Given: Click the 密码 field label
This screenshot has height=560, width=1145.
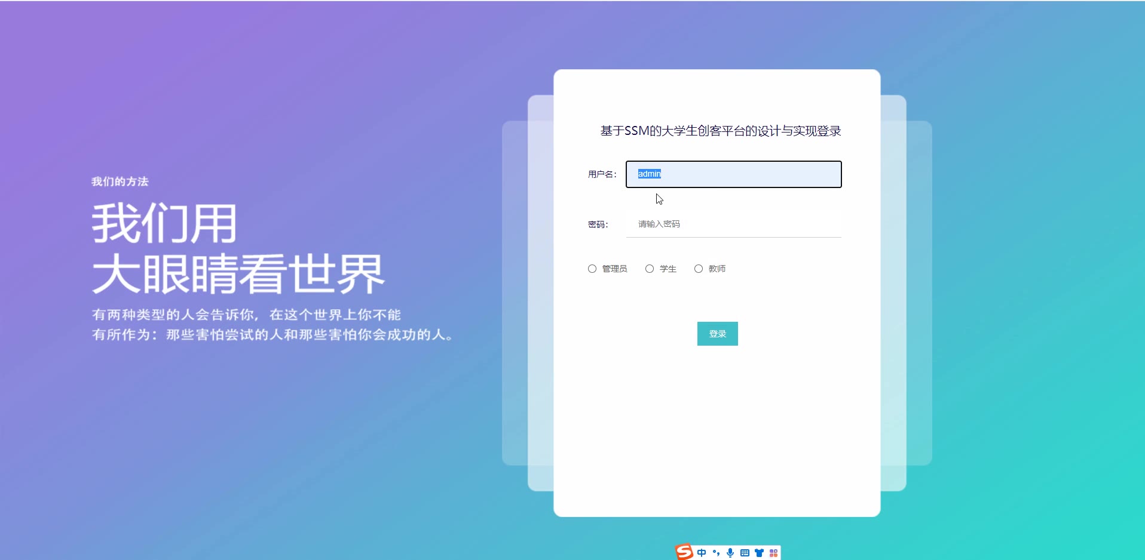Looking at the screenshot, I should [598, 224].
